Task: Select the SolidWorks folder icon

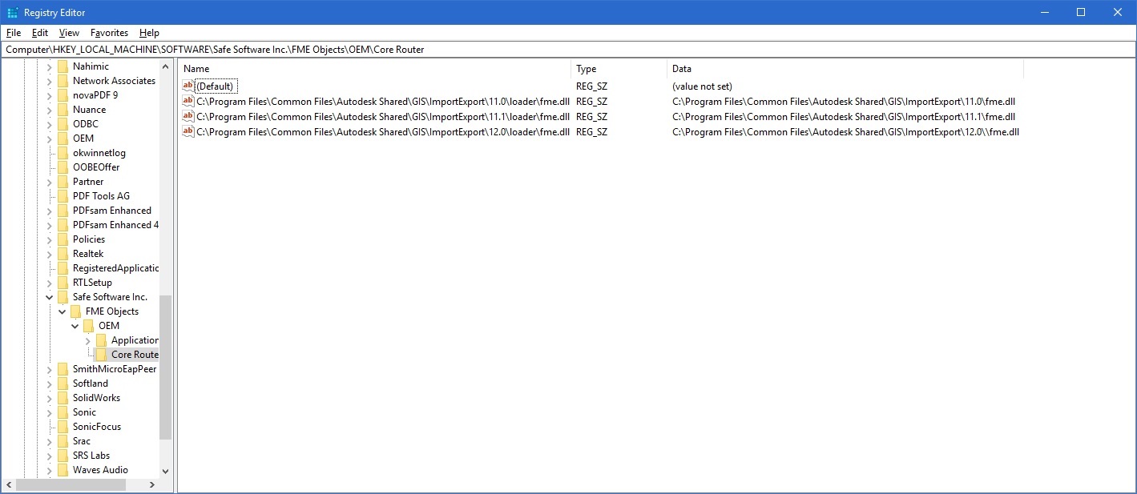Action: click(63, 398)
